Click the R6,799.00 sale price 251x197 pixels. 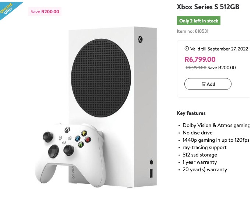coord(200,59)
